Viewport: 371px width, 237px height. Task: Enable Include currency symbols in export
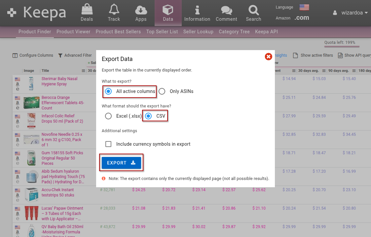(108, 144)
